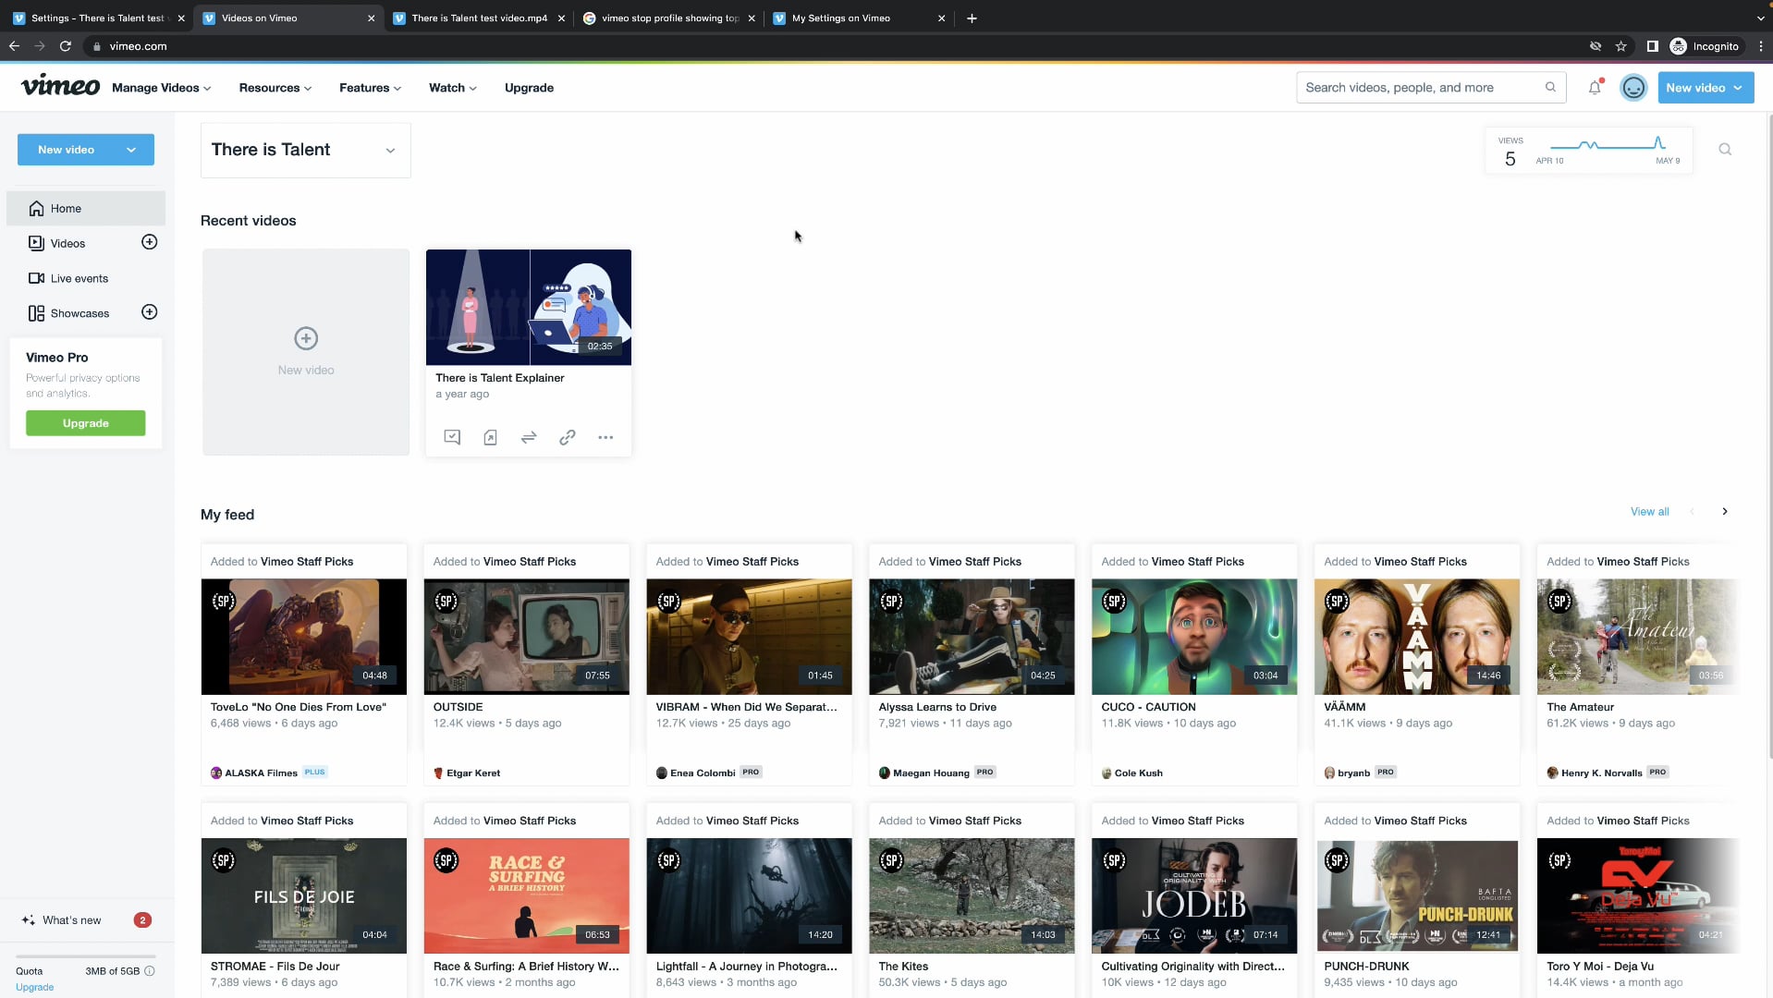The image size is (1773, 998).
Task: Open the review page icon on the Explainer video
Action: click(451, 437)
